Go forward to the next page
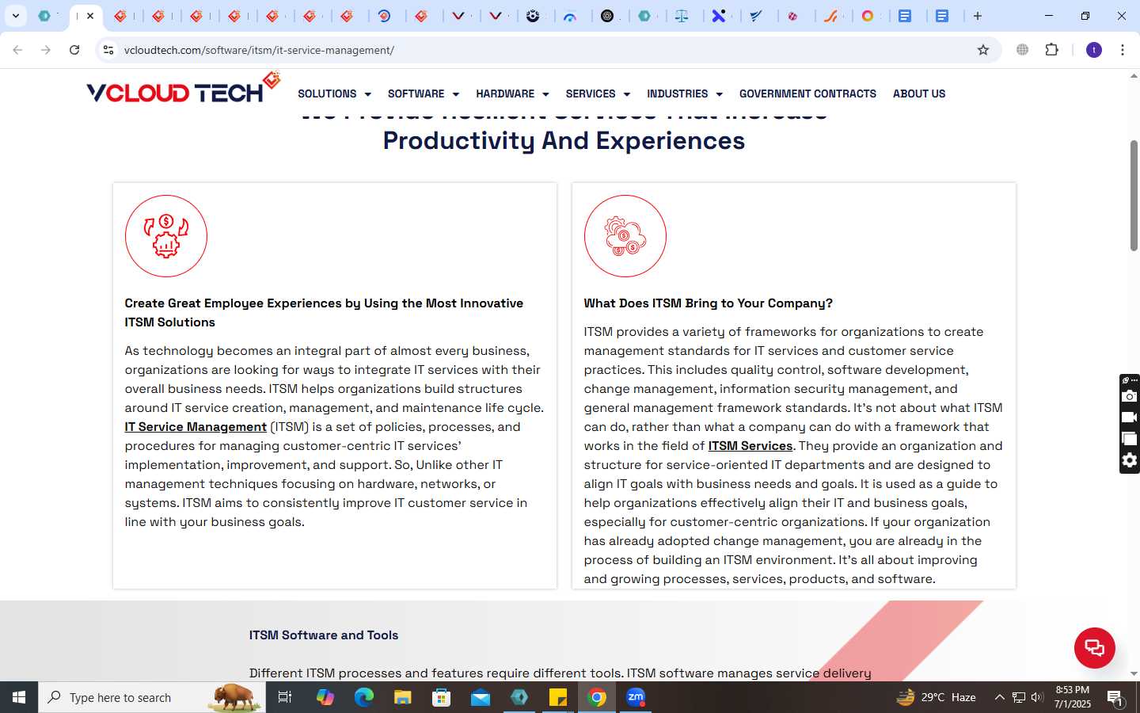This screenshot has width=1140, height=713. coord(46,50)
